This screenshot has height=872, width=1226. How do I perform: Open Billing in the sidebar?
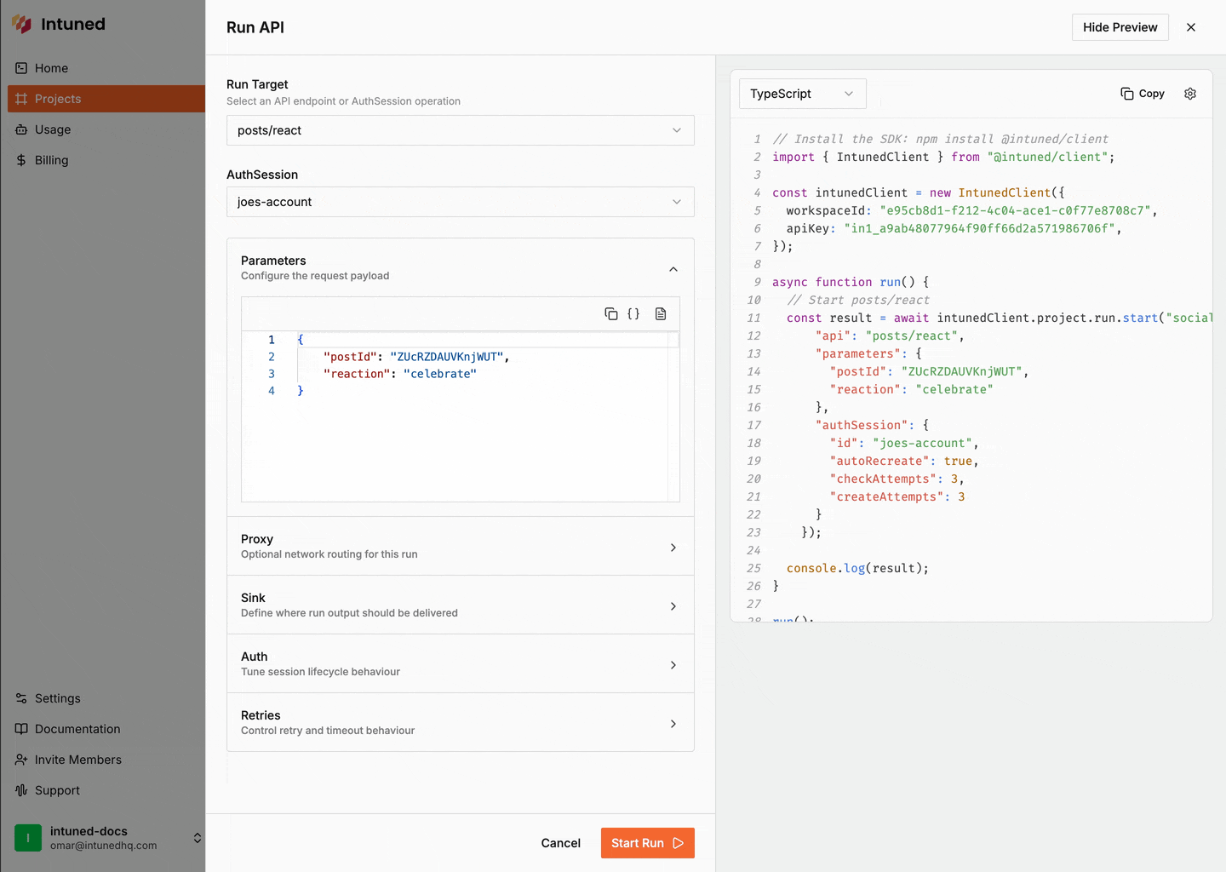point(102,160)
